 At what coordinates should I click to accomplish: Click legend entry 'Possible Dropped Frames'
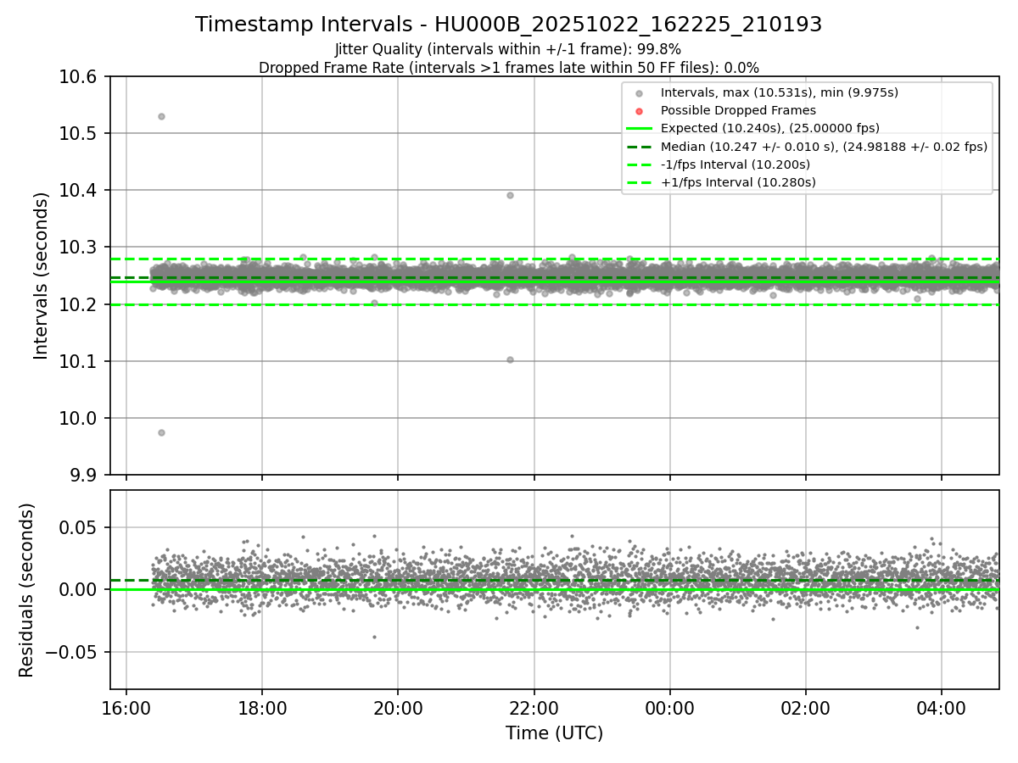pyautogui.click(x=738, y=110)
